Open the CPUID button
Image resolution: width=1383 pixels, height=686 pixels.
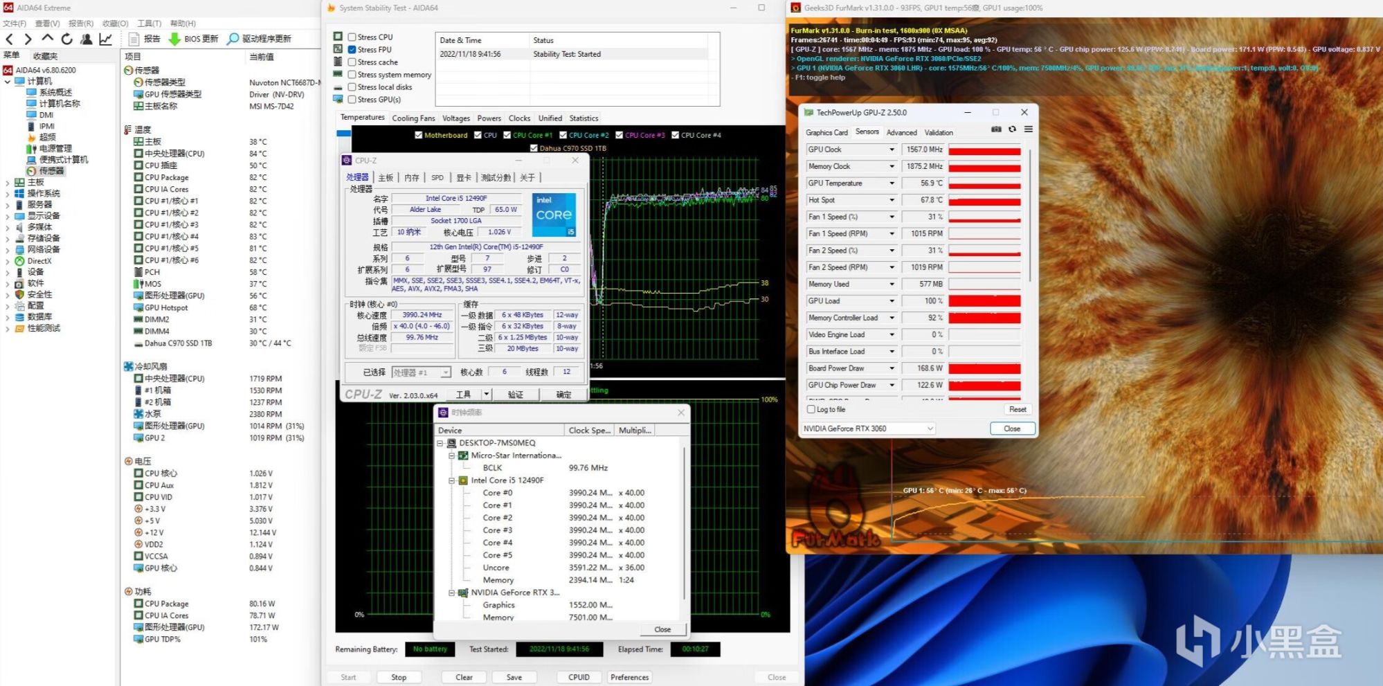579,677
